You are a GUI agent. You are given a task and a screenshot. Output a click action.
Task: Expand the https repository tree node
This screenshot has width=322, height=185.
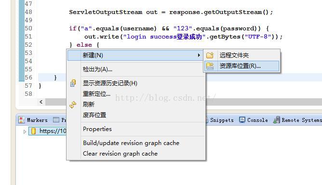pyautogui.click(x=25, y=132)
